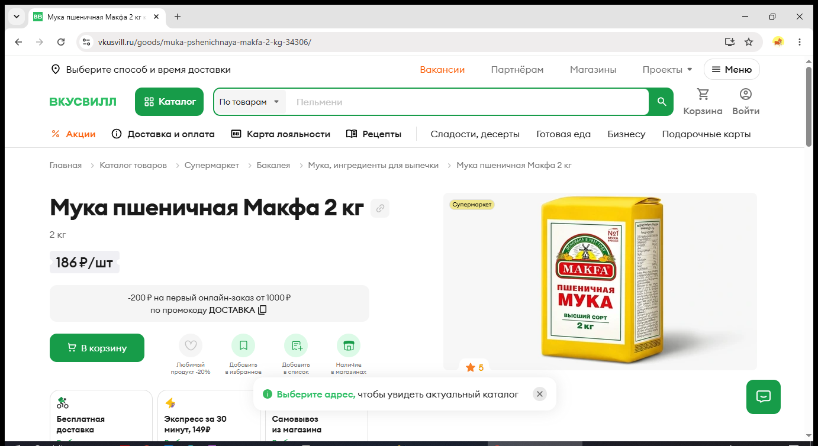Copy the ДОСТАВКА promo code icon

(263, 310)
